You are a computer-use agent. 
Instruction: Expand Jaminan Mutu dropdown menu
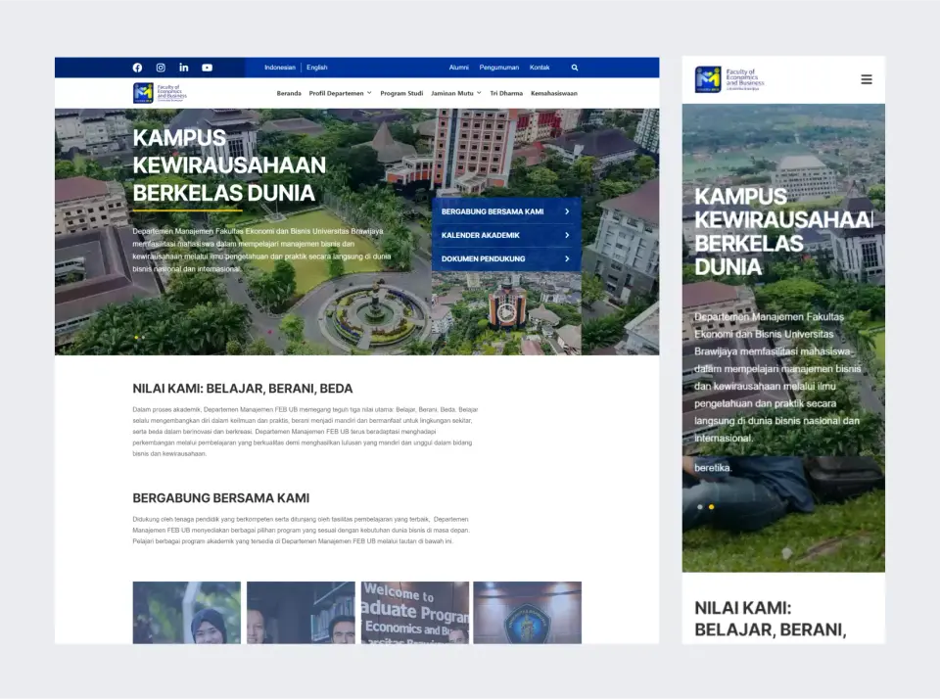coord(455,94)
